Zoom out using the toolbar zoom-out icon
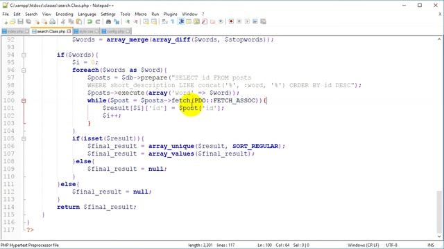 pos(136,21)
